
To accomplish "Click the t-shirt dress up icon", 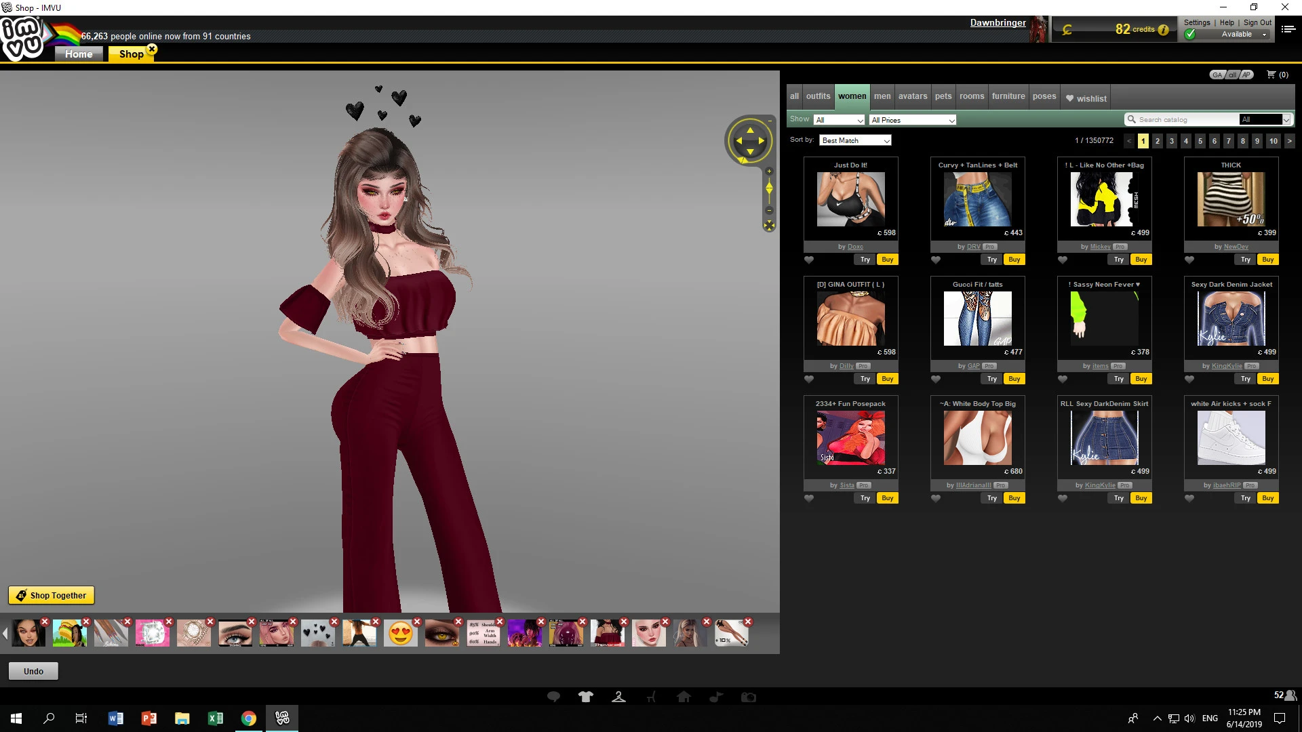I will [586, 697].
